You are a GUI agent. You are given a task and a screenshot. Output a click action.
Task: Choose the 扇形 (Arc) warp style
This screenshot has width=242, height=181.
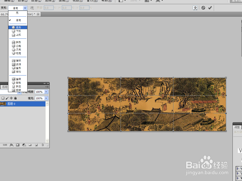pos(18,27)
